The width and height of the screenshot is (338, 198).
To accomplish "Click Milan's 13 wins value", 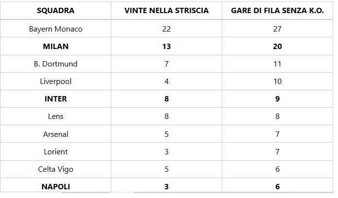I will coord(166,47).
